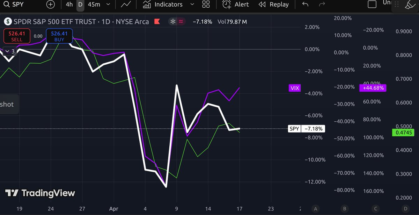Click the red flag icon beside NYSE Arca
419x215 pixels.
[157, 22]
